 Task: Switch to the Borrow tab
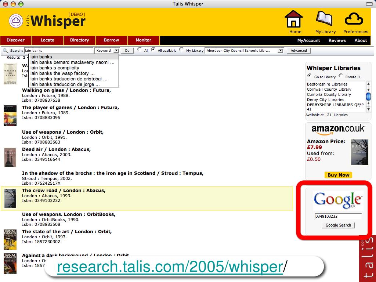(112, 40)
